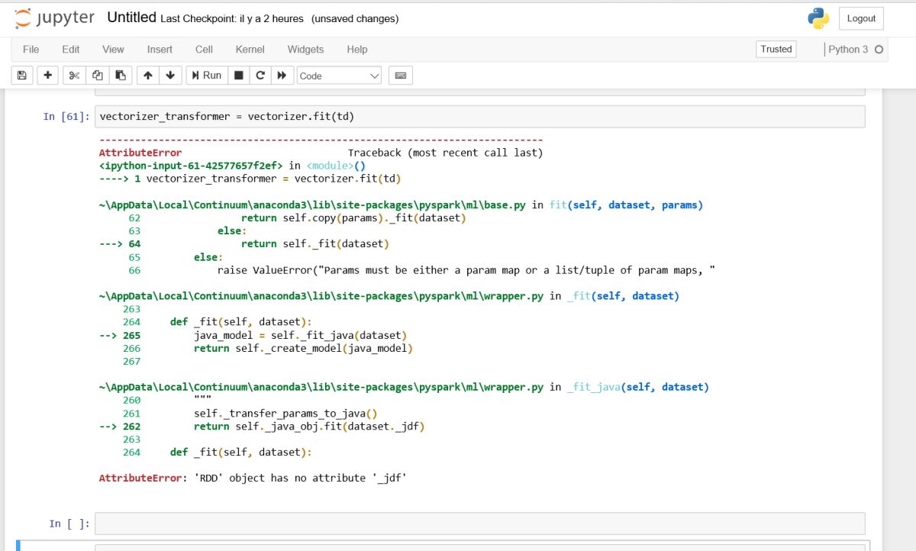916x551 pixels.
Task: Open the View menu
Action: [x=113, y=49]
